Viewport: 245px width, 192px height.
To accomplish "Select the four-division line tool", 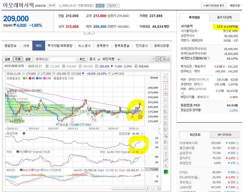I will [x=166, y=117].
